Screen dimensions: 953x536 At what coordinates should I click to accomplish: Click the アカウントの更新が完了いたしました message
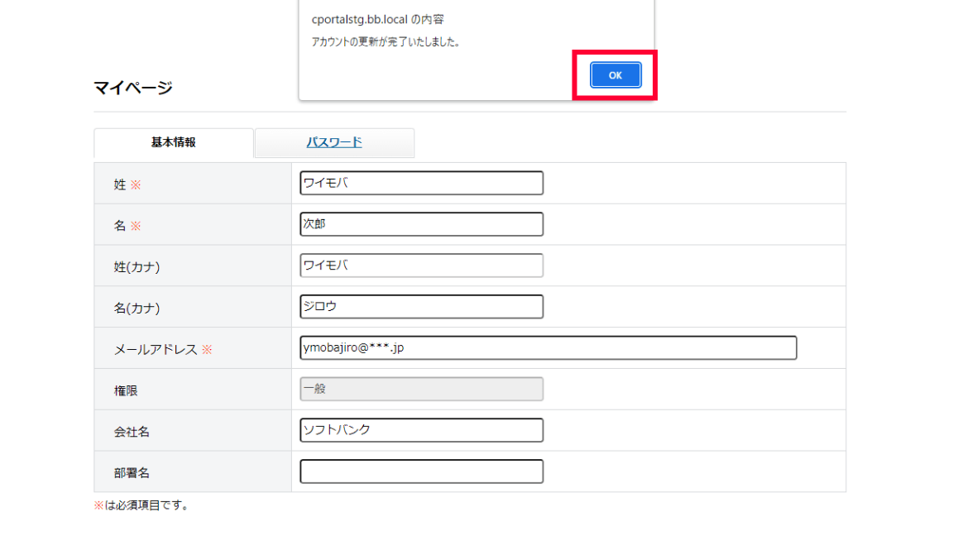(386, 42)
